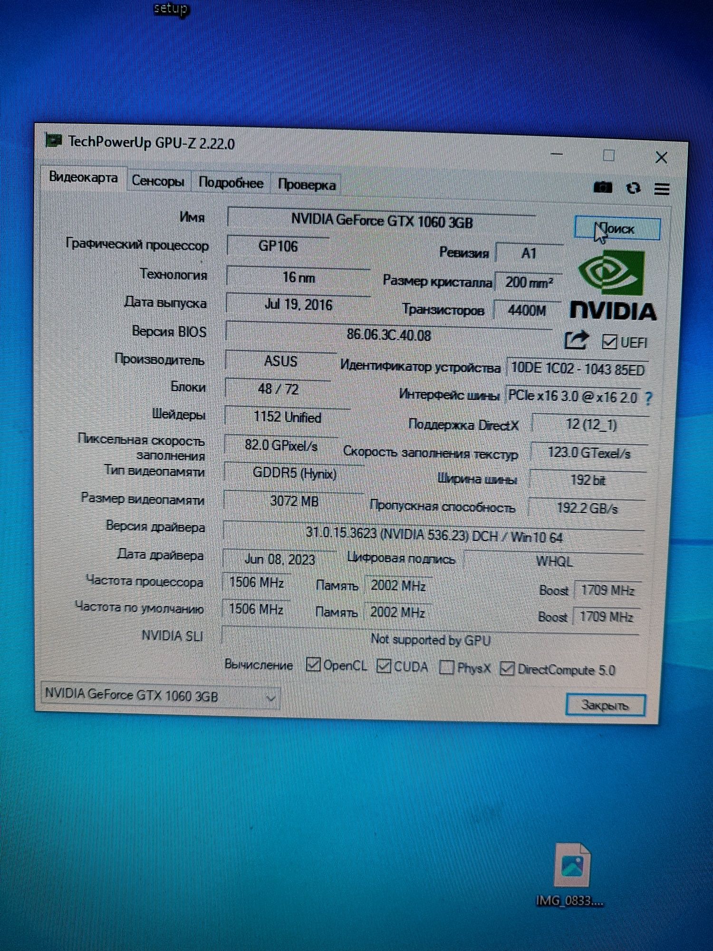Click the revision value A1

coord(529,253)
